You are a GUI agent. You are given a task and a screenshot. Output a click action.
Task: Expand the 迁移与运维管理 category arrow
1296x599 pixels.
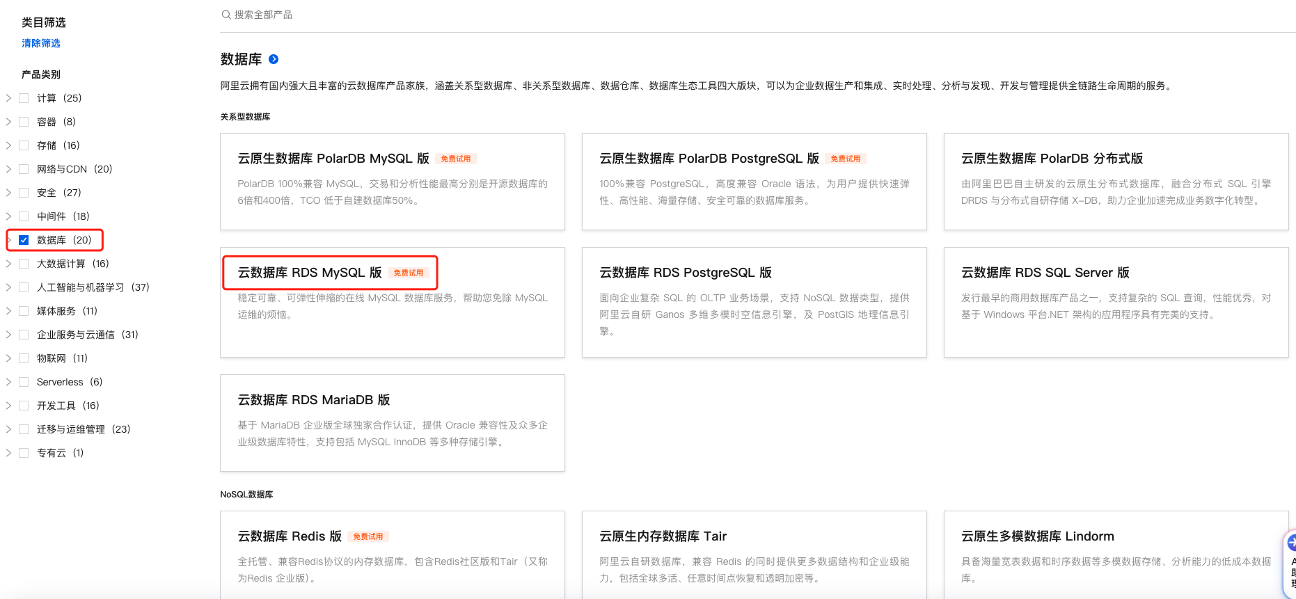point(8,429)
